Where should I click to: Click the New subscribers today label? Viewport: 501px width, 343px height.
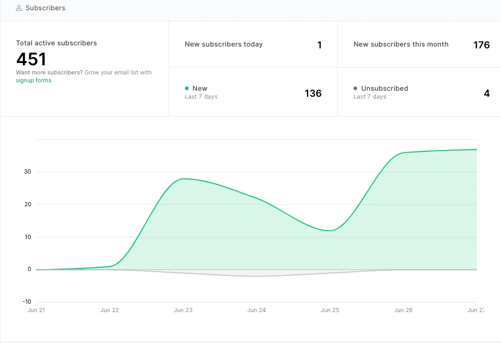pyautogui.click(x=224, y=44)
